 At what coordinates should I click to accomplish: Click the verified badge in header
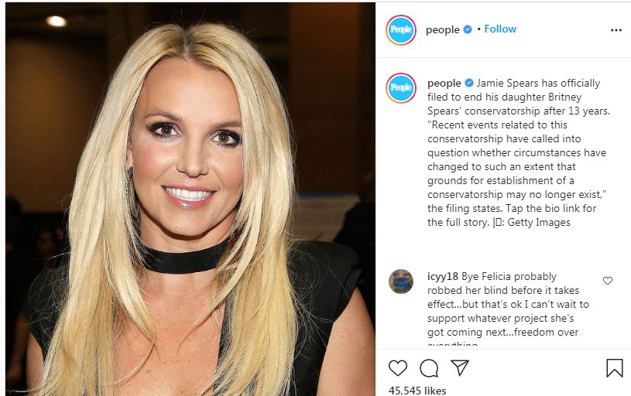pos(467,29)
